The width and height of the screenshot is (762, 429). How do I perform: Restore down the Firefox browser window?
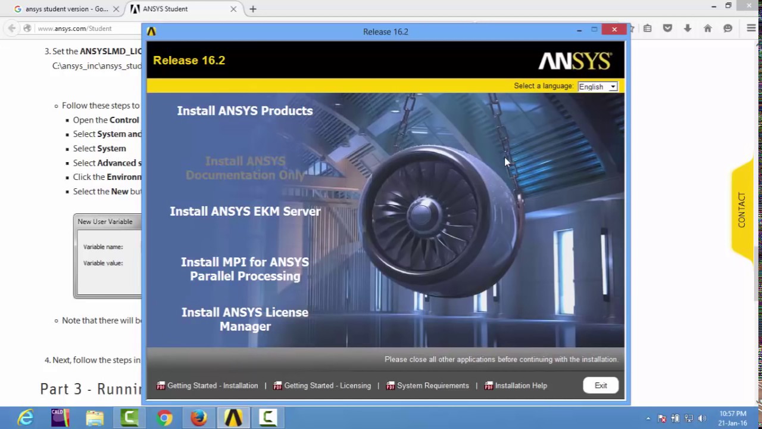click(728, 6)
